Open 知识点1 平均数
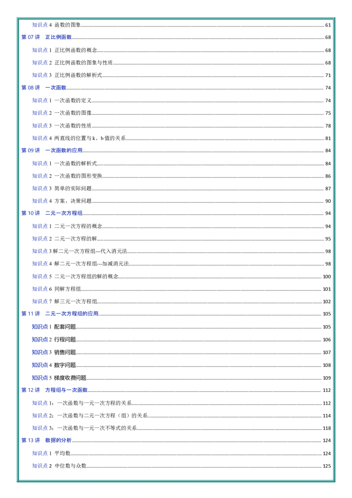This screenshot has width=352, height=498. coord(181,453)
